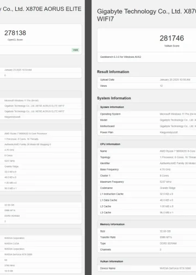Click the 'Channels' row label
This screenshot has height=275, width=196.
click(106, 250)
